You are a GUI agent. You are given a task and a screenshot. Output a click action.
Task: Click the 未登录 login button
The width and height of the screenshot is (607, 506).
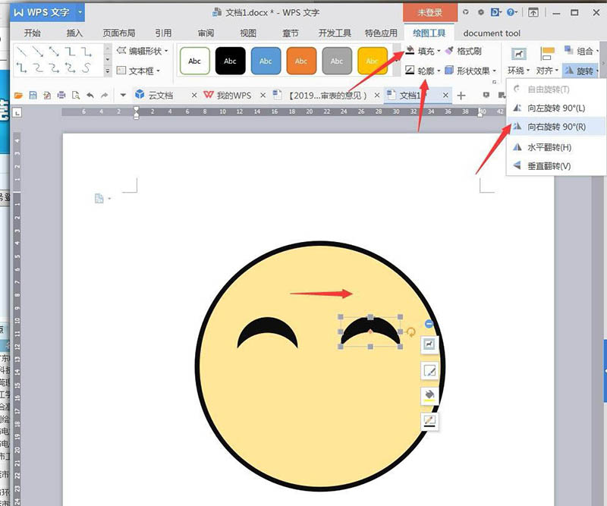[x=429, y=12]
